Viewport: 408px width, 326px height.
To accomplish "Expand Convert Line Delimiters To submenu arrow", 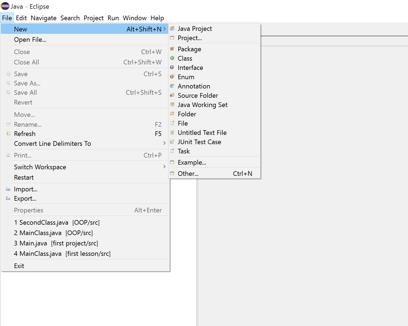I will coord(164,143).
